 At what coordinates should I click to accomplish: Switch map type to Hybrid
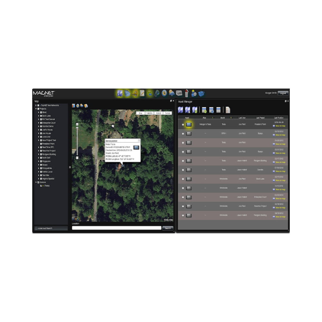pyautogui.click(x=158, y=113)
